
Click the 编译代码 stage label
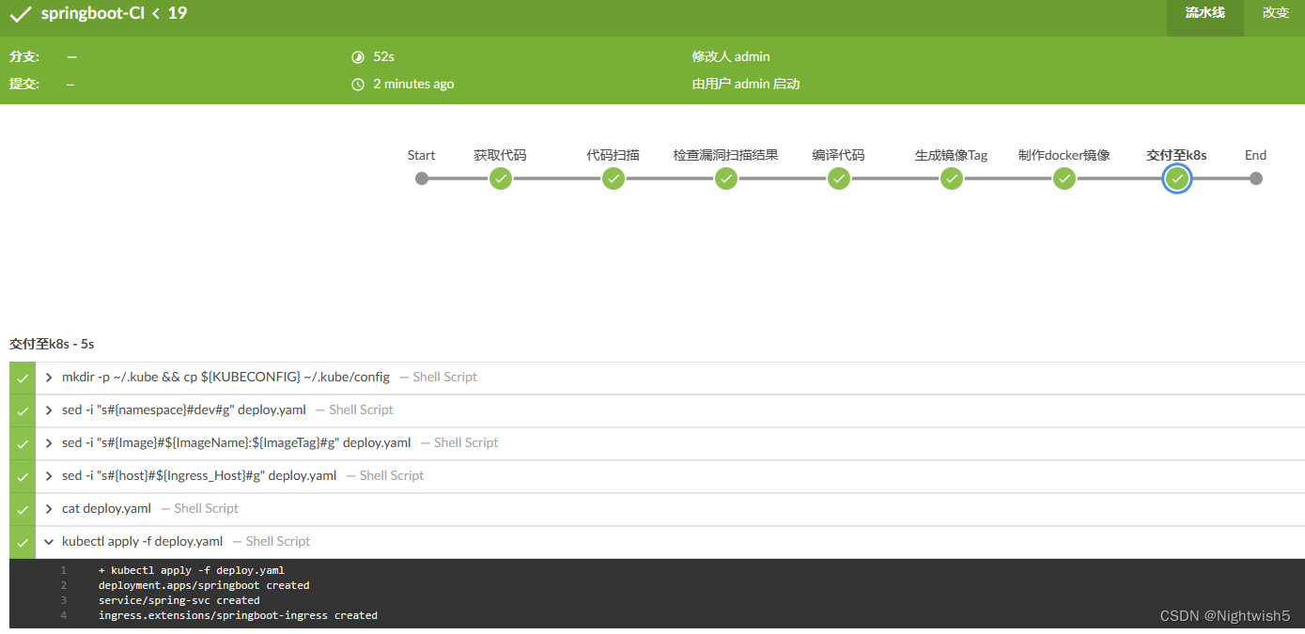839,155
